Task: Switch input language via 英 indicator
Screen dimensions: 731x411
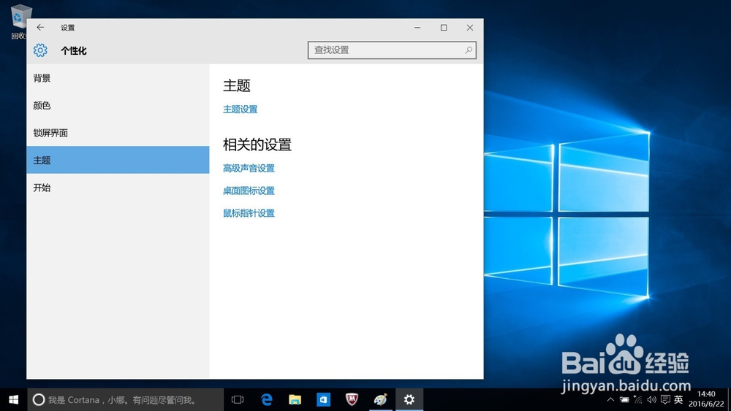Action: 679,400
